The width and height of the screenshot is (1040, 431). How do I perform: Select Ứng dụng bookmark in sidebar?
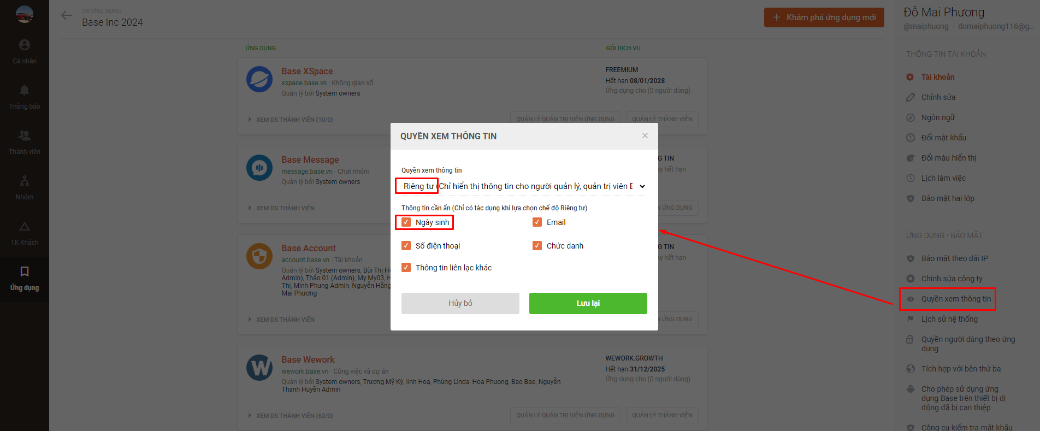point(25,279)
